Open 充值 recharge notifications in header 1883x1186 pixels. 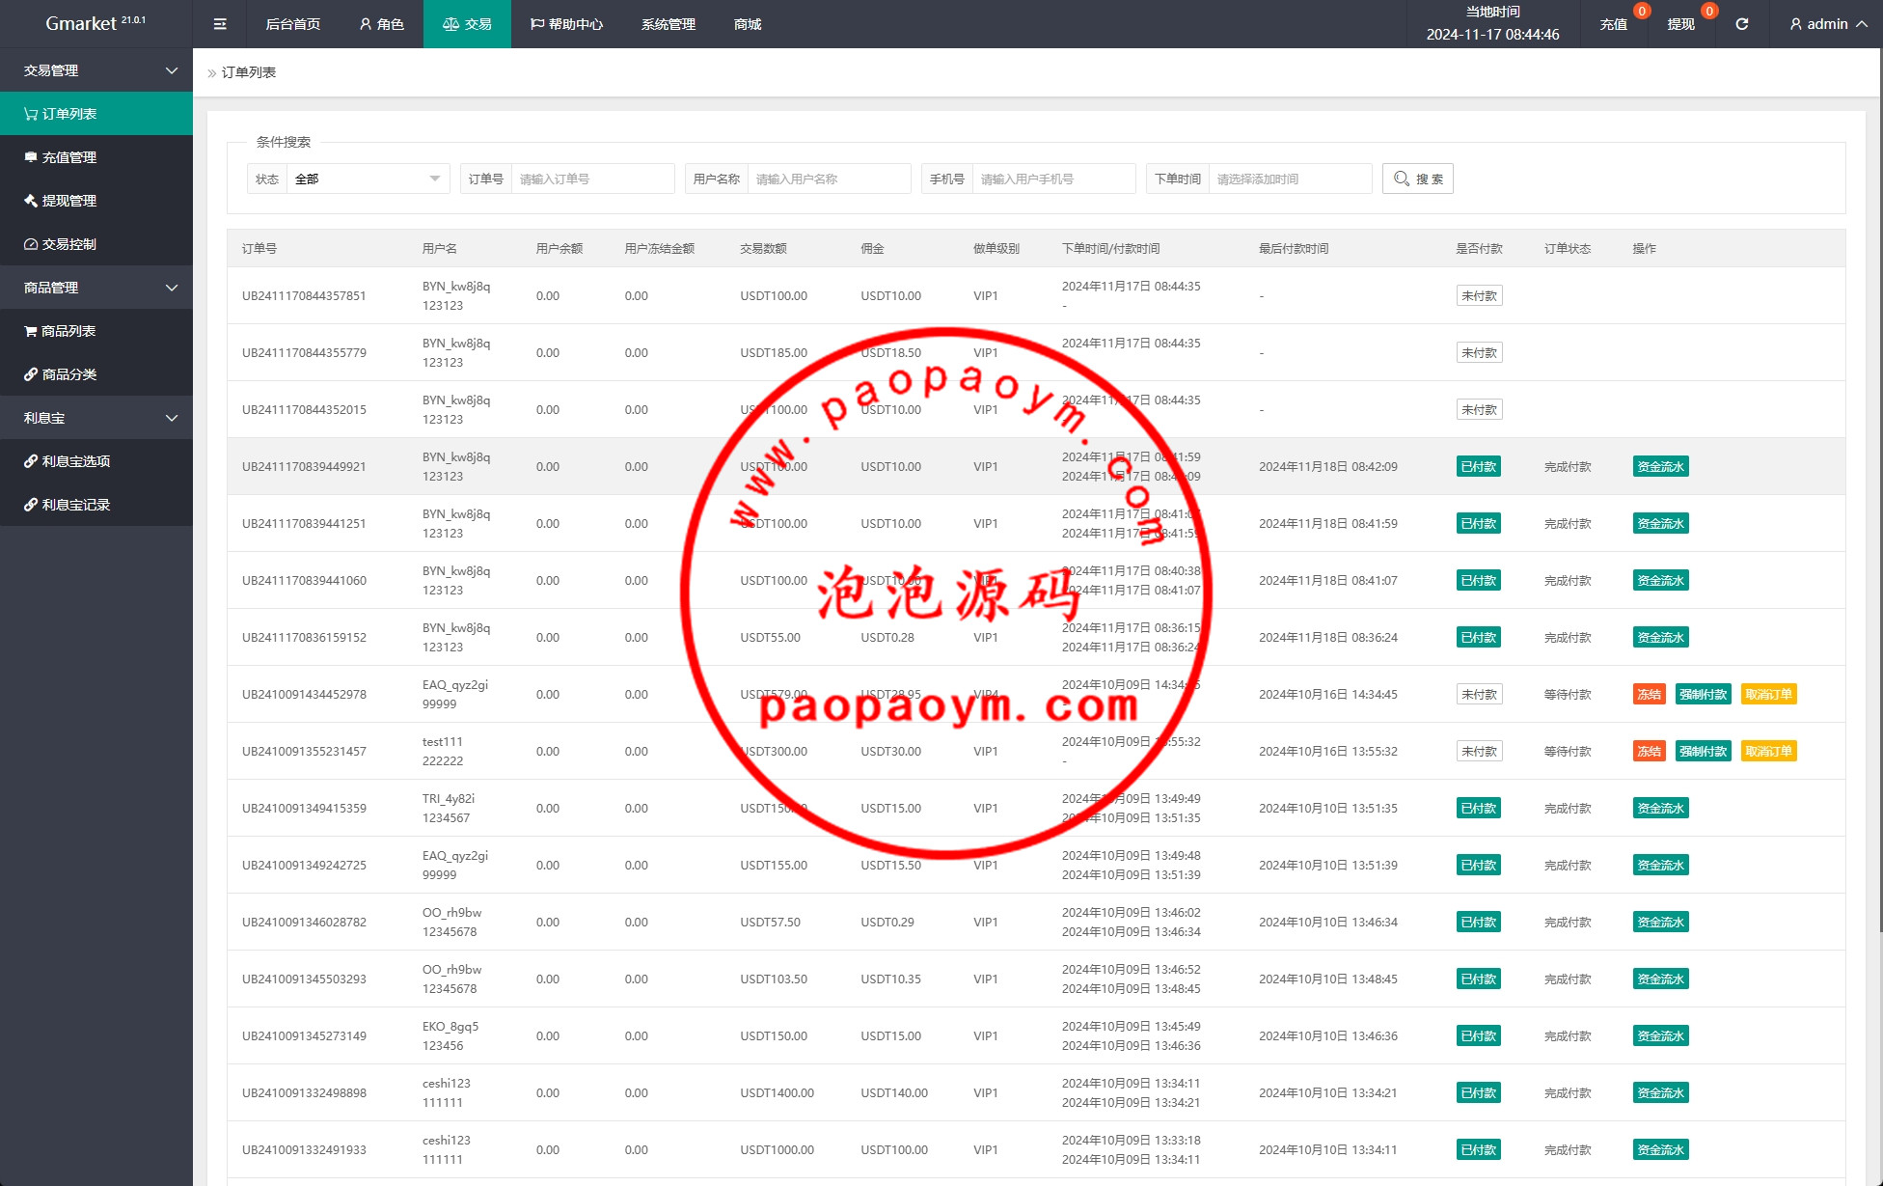tap(1613, 24)
